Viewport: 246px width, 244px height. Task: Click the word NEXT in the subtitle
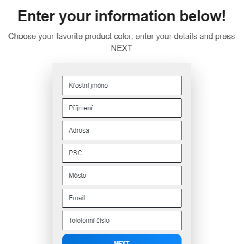(122, 48)
